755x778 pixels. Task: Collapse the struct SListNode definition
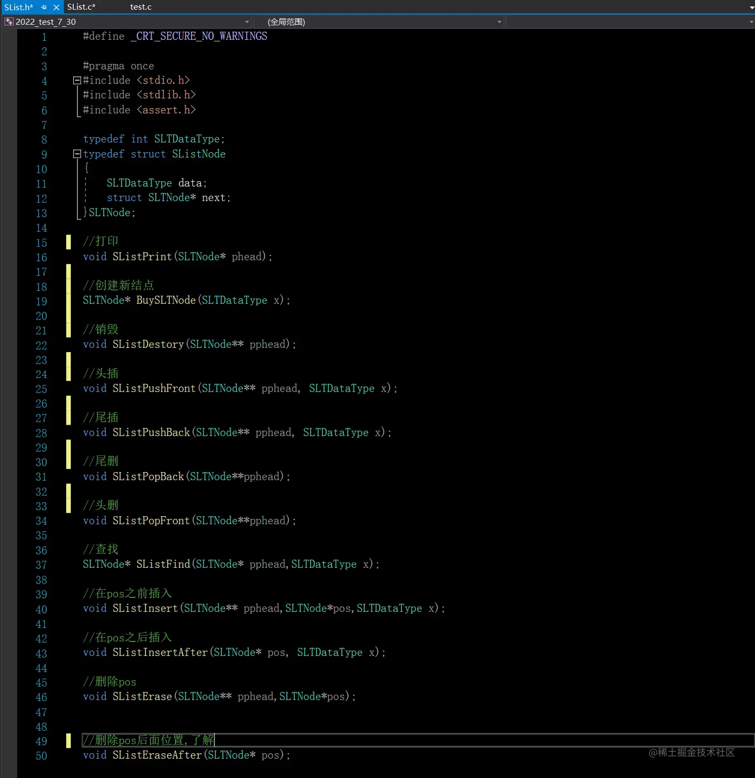[76, 154]
